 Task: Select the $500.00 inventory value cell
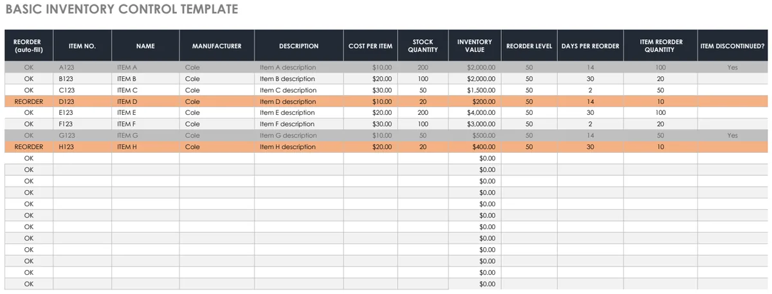click(474, 135)
